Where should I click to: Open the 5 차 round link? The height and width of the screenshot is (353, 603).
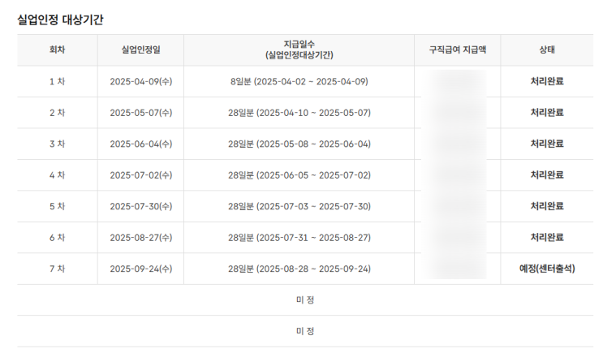[57, 206]
